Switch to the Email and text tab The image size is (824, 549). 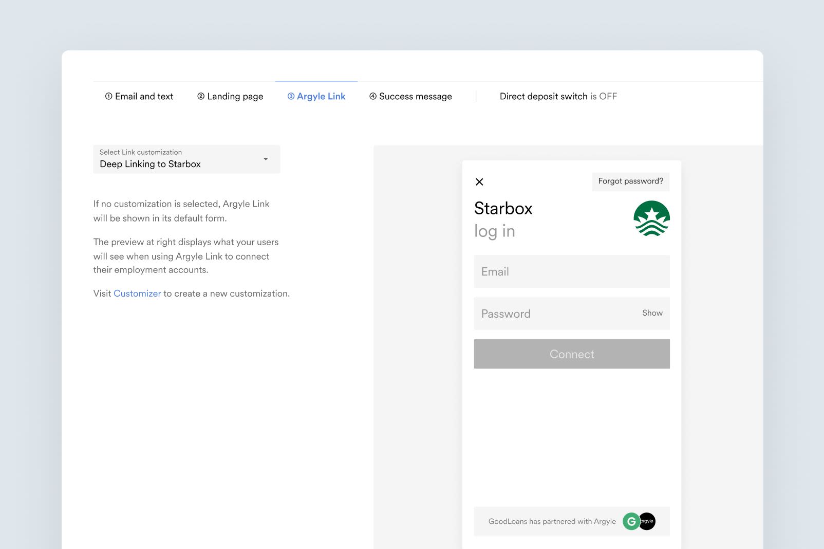[139, 97]
